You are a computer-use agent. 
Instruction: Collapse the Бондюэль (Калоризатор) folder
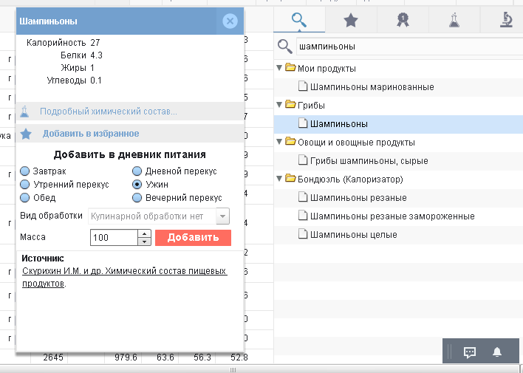[279, 179]
